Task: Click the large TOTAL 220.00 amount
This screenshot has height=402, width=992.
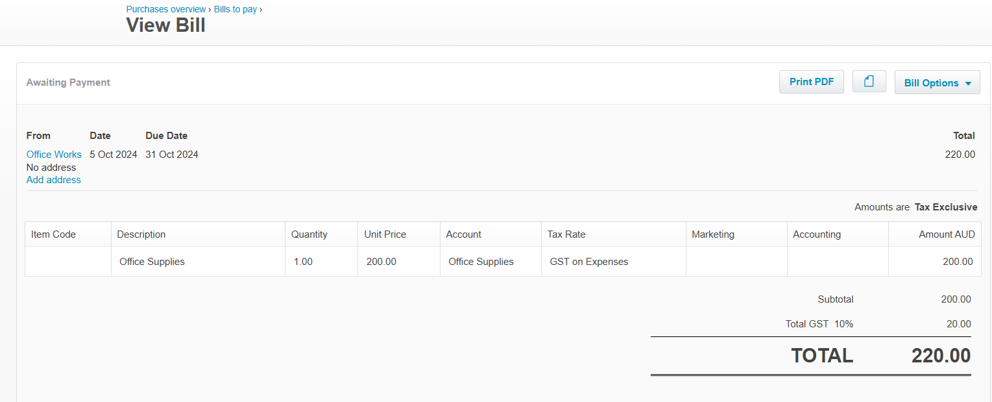Action: coord(941,356)
